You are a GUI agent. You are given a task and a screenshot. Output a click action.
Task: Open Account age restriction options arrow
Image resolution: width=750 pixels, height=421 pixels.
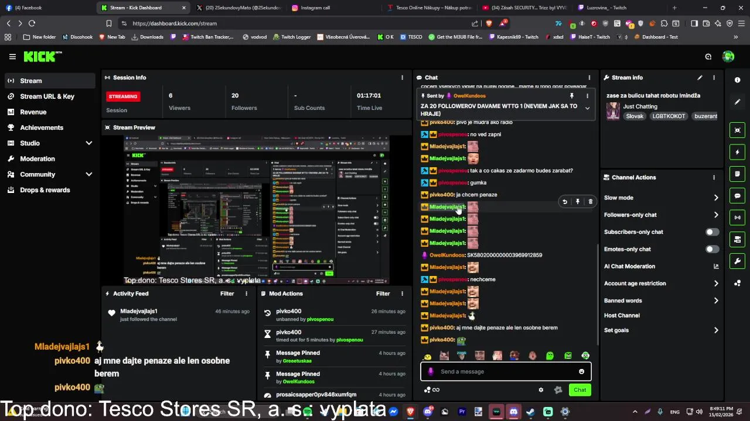pyautogui.click(x=715, y=284)
